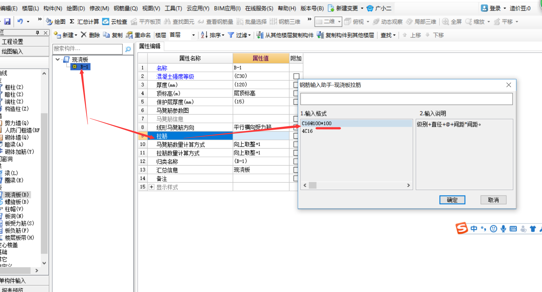This screenshot has height=292, width=542.
Task: Open 新建变更 from toolbar
Action: click(x=343, y=8)
